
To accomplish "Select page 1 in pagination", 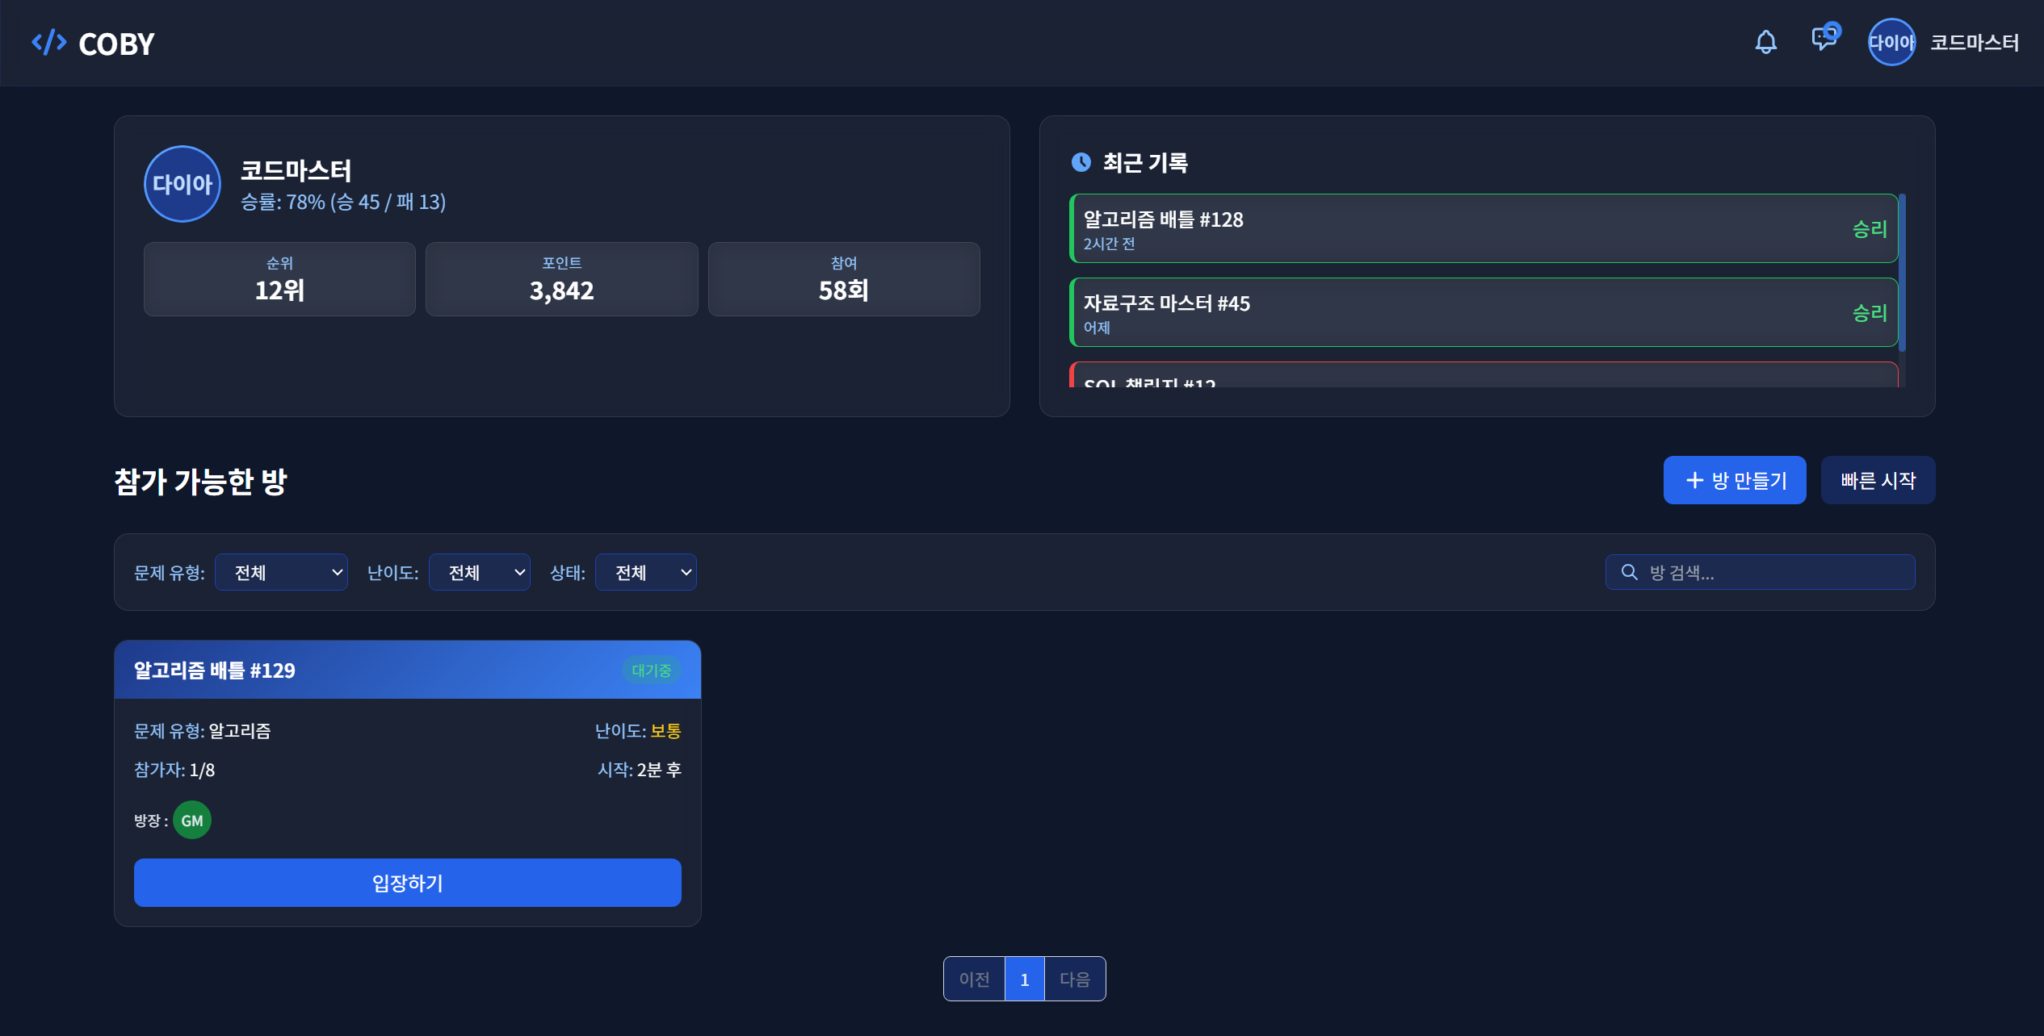I will point(1025,979).
